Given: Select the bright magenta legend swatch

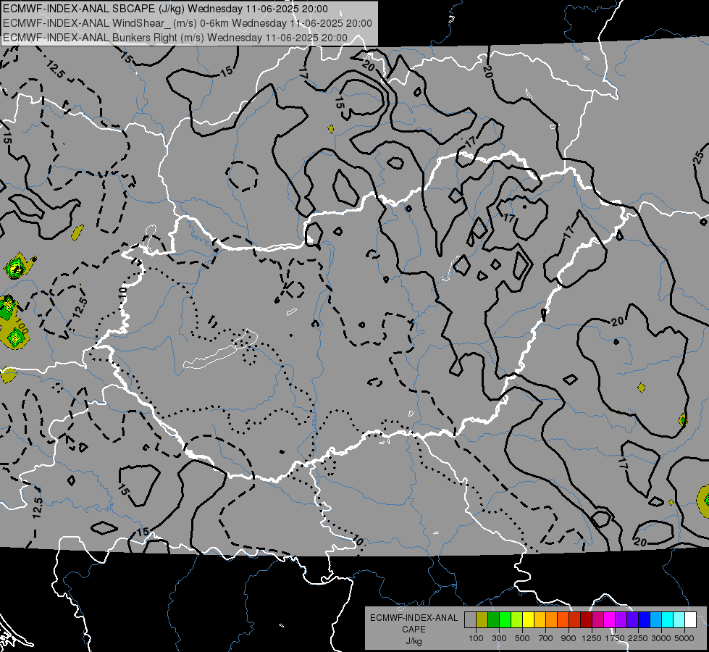Looking at the screenshot, I should [610, 619].
